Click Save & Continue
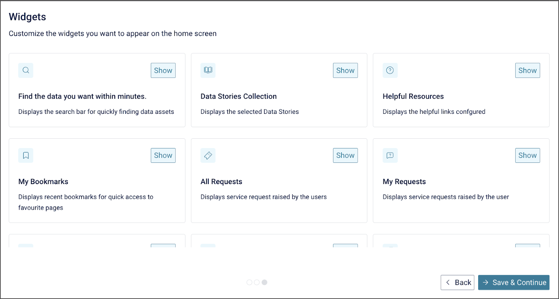 [514, 282]
